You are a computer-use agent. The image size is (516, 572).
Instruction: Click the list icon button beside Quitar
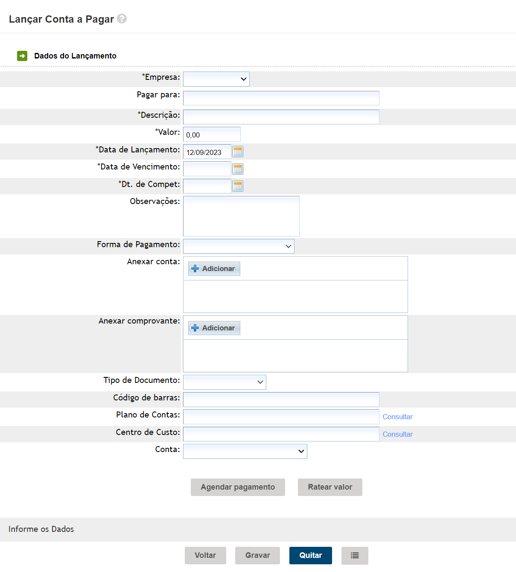(355, 555)
